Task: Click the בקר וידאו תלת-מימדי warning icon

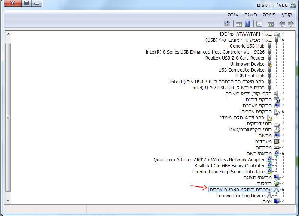Action: [270, 118]
